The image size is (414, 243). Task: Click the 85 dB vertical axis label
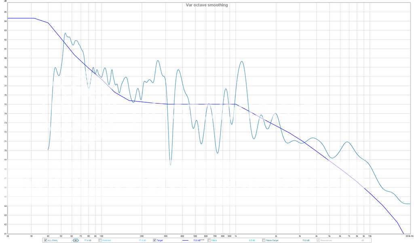click(5, 12)
